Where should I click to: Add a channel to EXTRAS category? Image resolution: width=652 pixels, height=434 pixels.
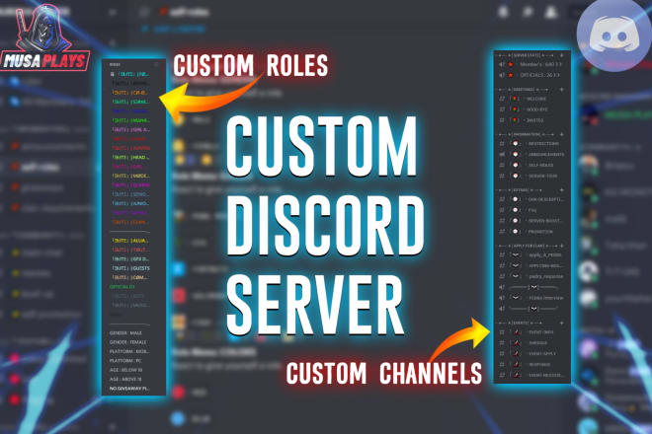561,189
